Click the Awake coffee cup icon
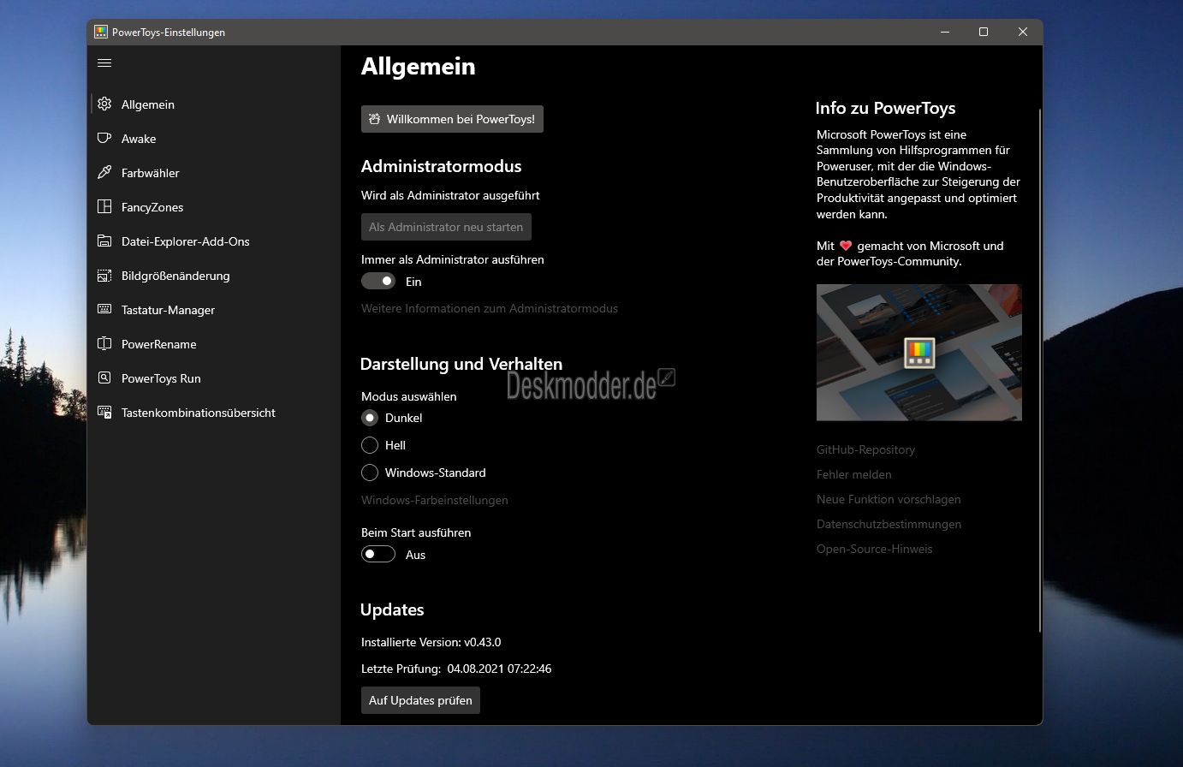This screenshot has width=1183, height=767. pyautogui.click(x=104, y=138)
